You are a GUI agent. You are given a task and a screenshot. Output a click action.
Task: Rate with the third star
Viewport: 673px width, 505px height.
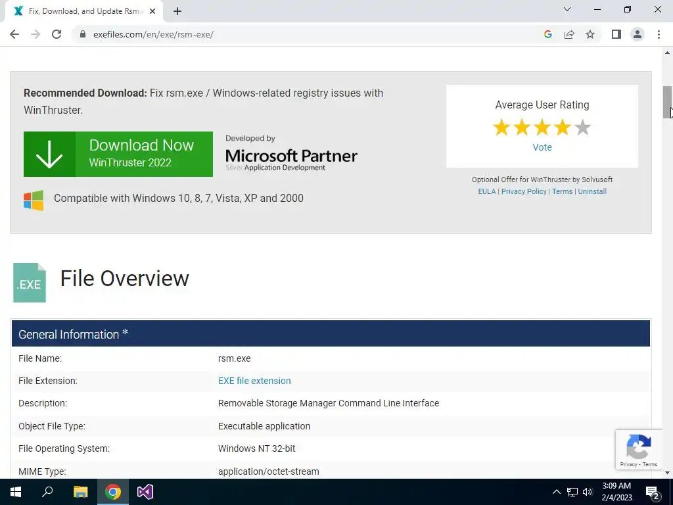pos(542,128)
